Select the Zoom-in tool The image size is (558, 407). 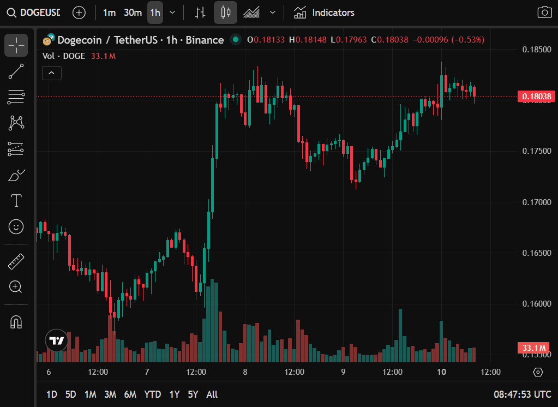(x=16, y=287)
